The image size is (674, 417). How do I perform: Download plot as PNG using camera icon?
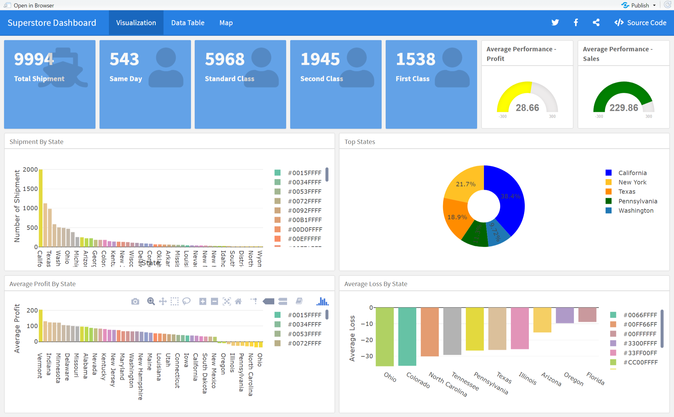135,301
